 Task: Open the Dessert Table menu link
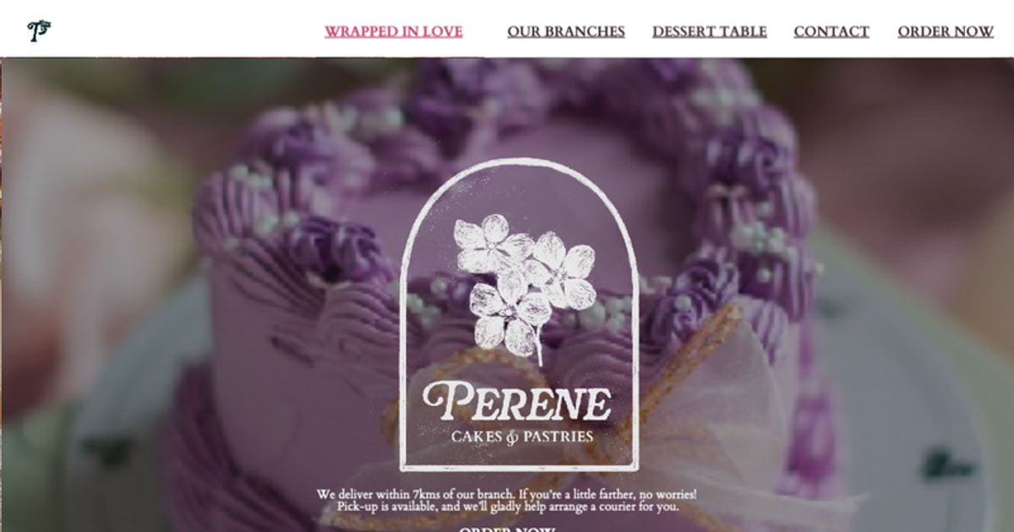click(x=710, y=32)
